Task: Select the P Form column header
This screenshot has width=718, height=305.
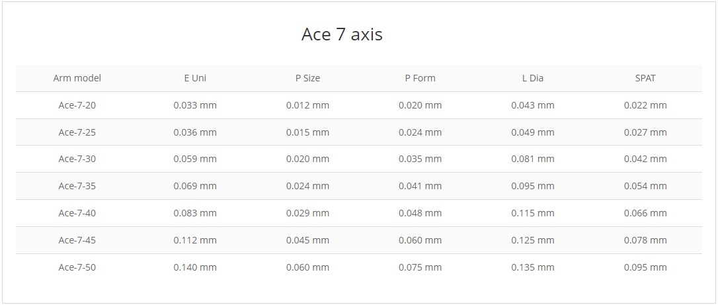Action: coord(420,78)
